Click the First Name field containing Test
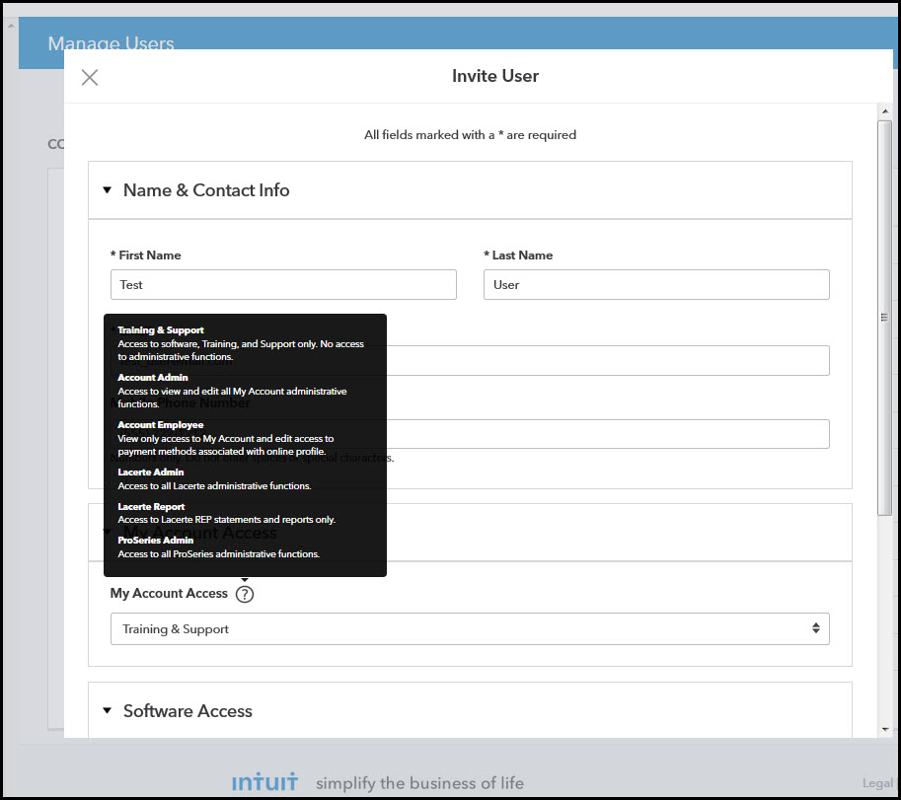 pos(283,285)
